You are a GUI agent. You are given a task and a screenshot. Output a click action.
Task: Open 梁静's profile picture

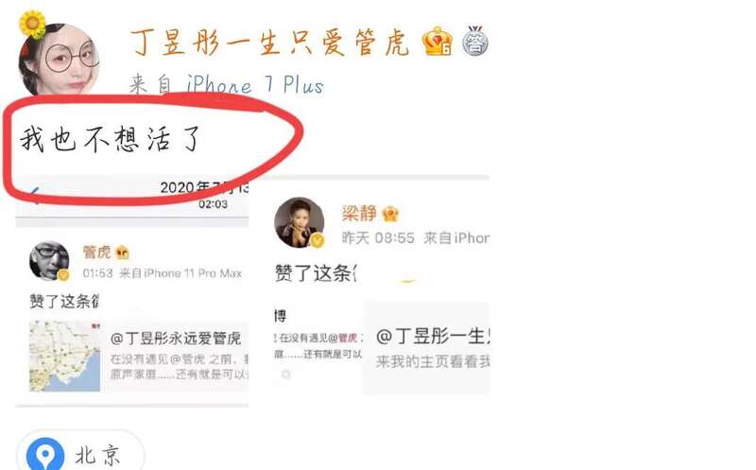click(299, 222)
